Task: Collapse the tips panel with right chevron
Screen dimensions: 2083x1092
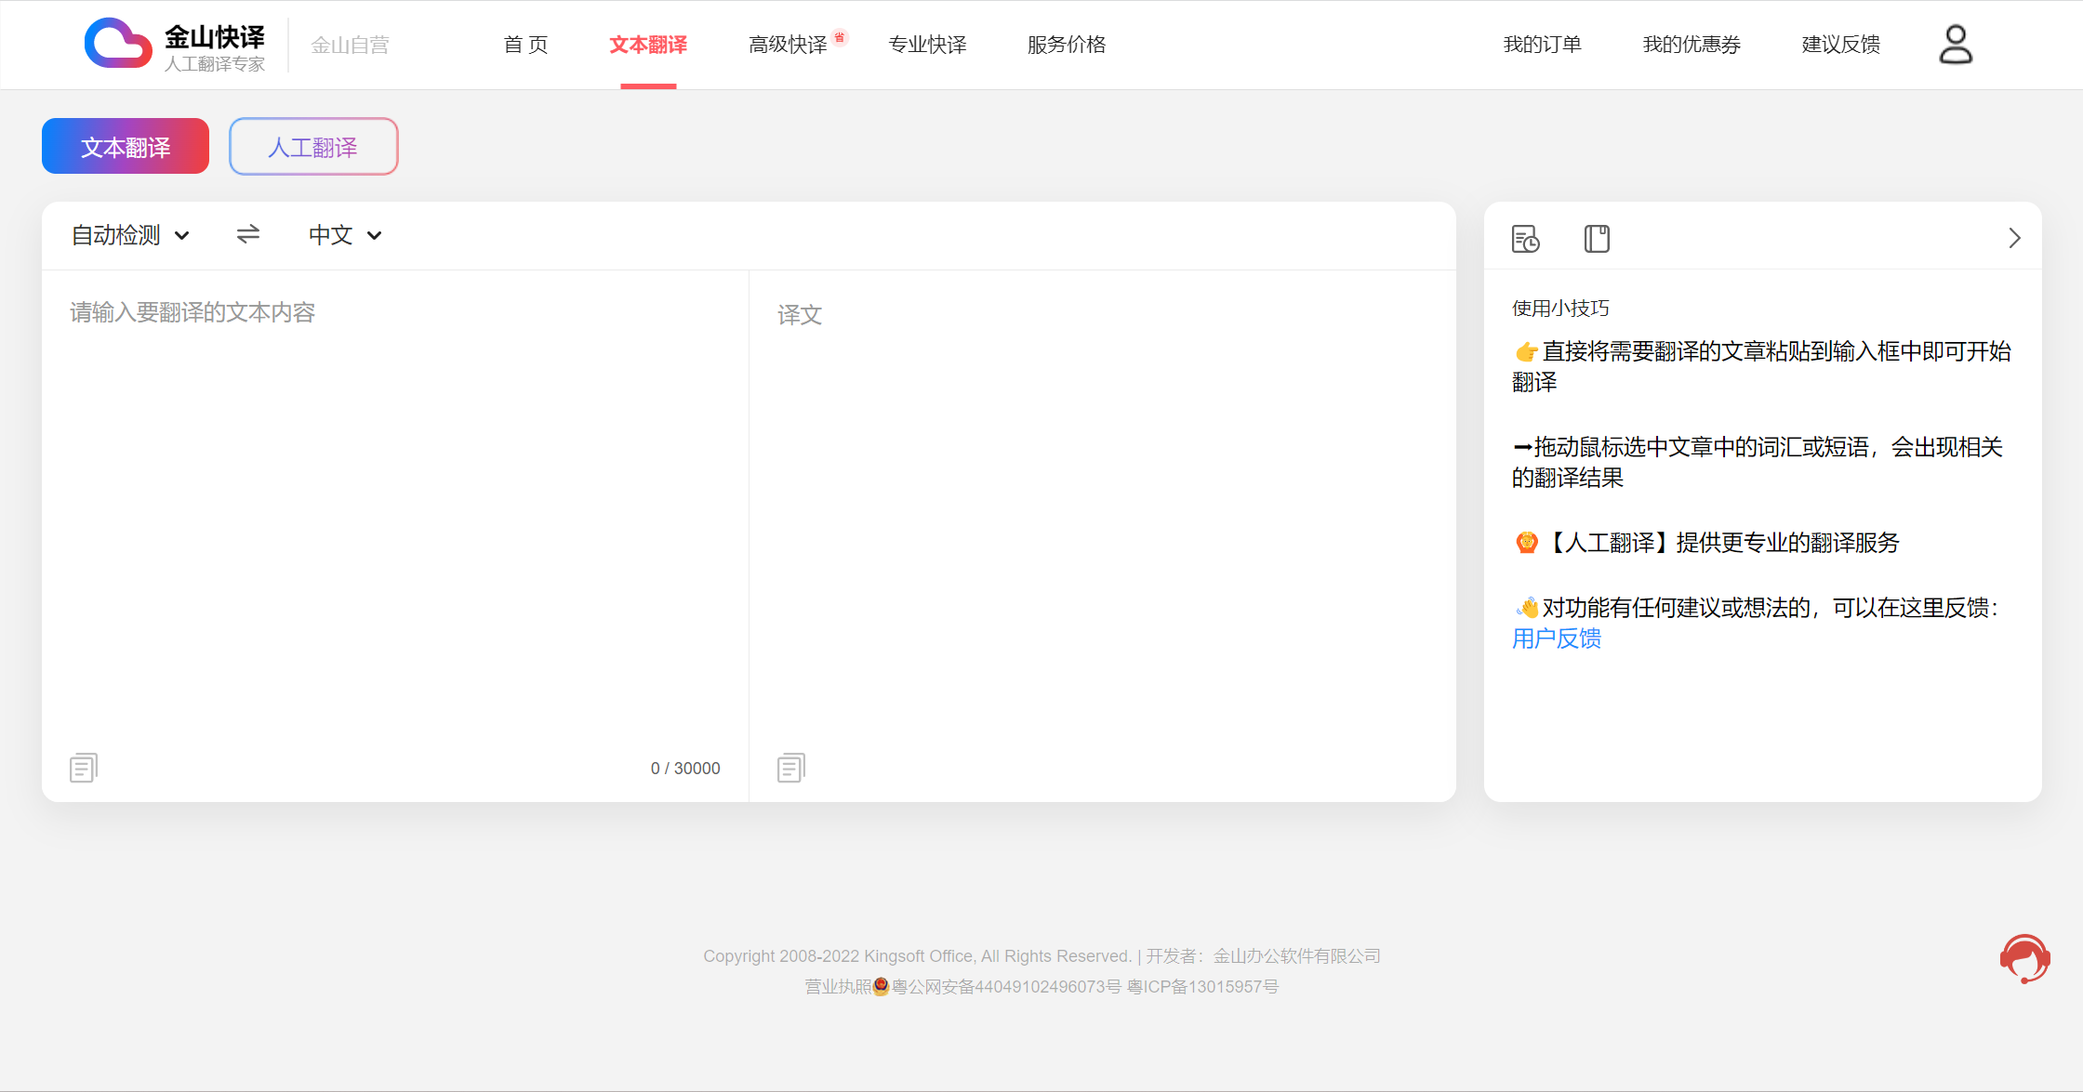Action: [2014, 239]
